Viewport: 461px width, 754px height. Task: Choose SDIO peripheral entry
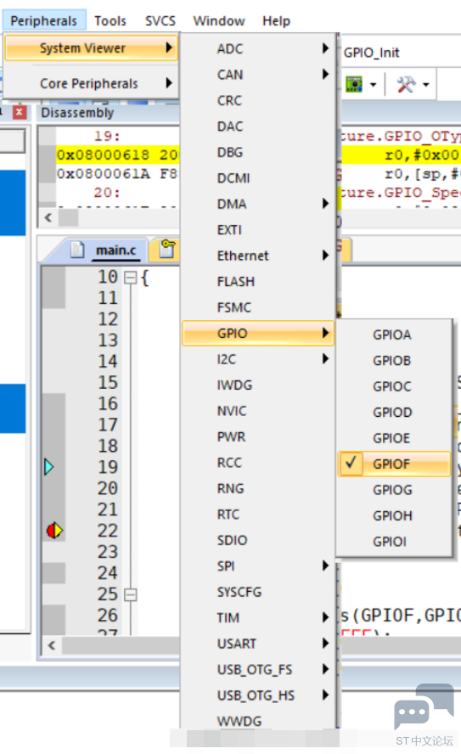tap(258, 541)
